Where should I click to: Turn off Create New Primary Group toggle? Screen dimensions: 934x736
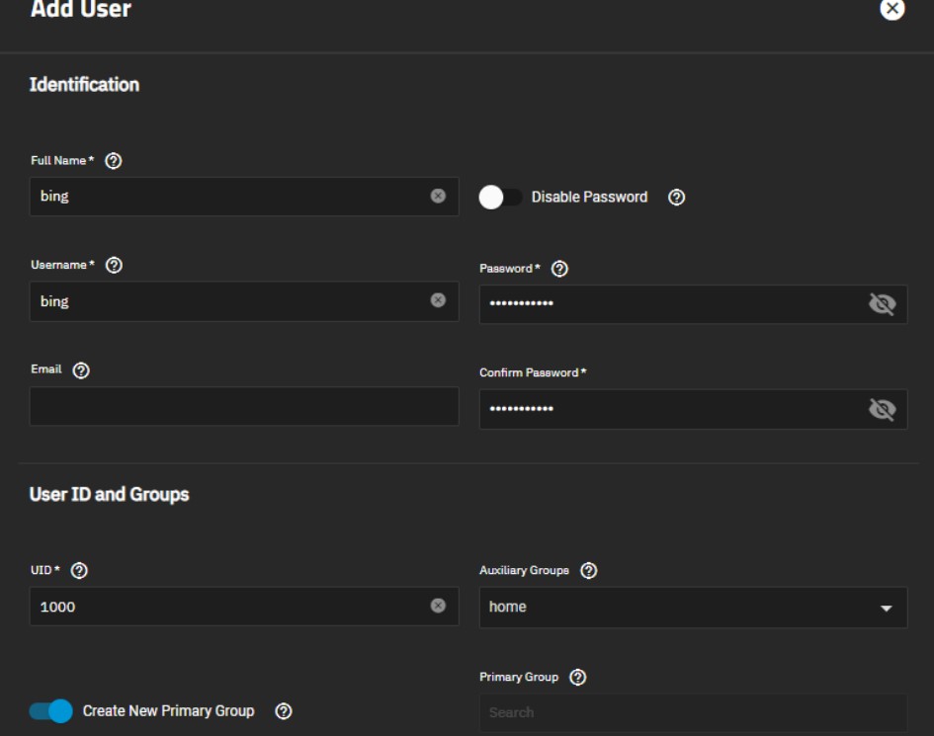[x=50, y=711]
